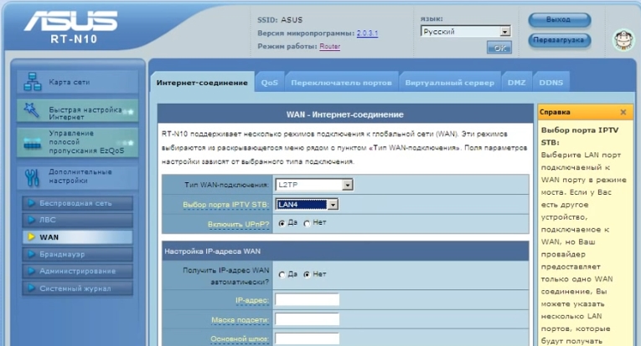The width and height of the screenshot is (641, 346).
Task: Open the IPTV STB port dropdown (LAN4)
Action: (307, 204)
